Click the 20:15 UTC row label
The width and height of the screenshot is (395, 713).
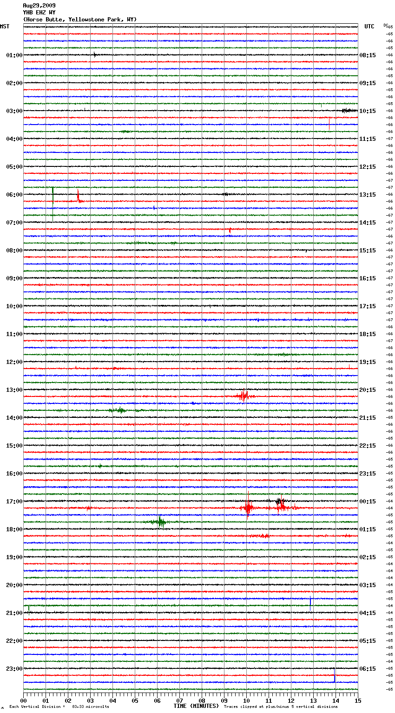click(368, 390)
